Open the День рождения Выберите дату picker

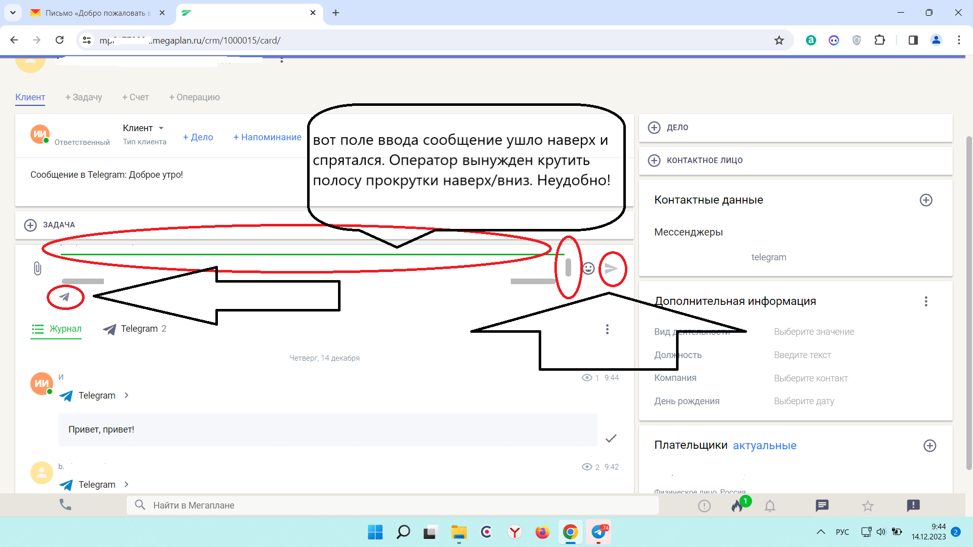point(804,401)
